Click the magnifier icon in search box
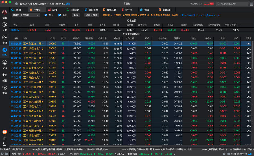This screenshot has width=254, height=156. pos(218,4)
